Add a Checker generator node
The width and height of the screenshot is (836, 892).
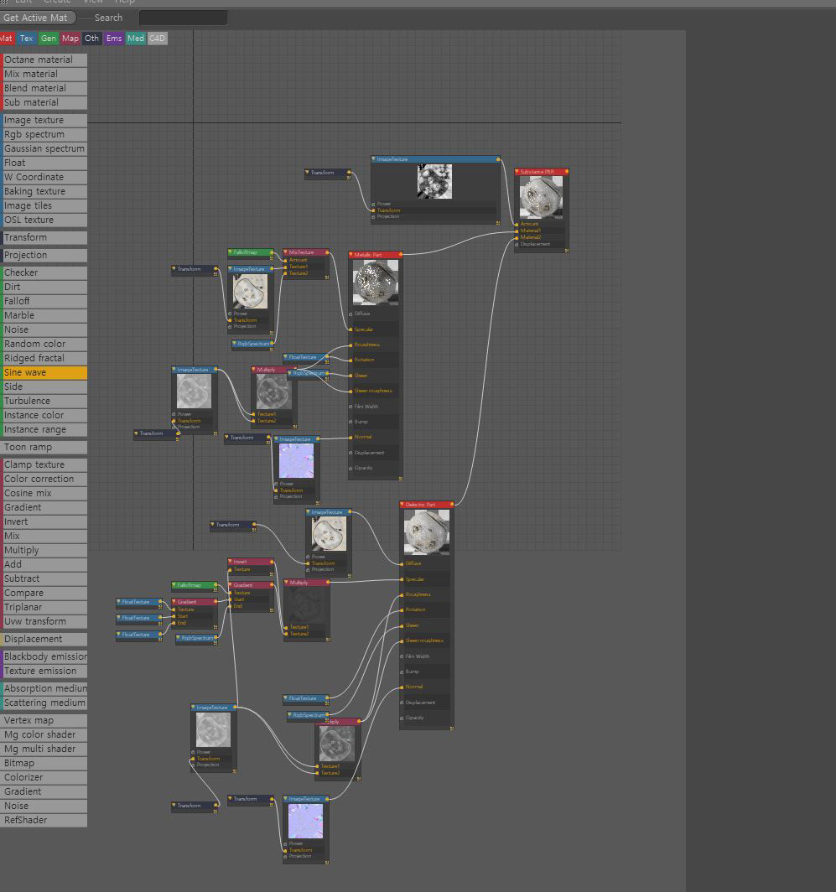point(44,272)
